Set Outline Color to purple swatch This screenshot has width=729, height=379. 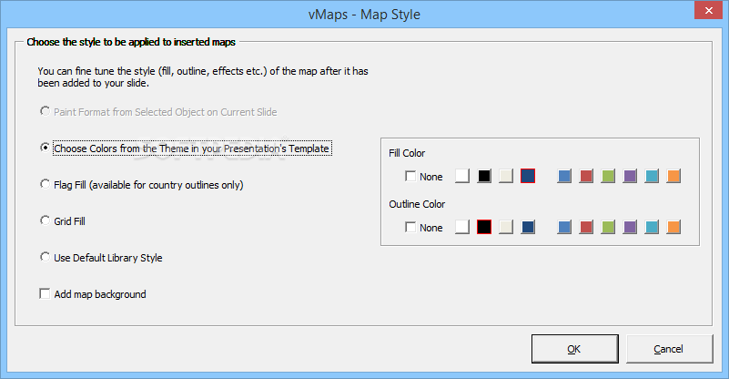(630, 227)
